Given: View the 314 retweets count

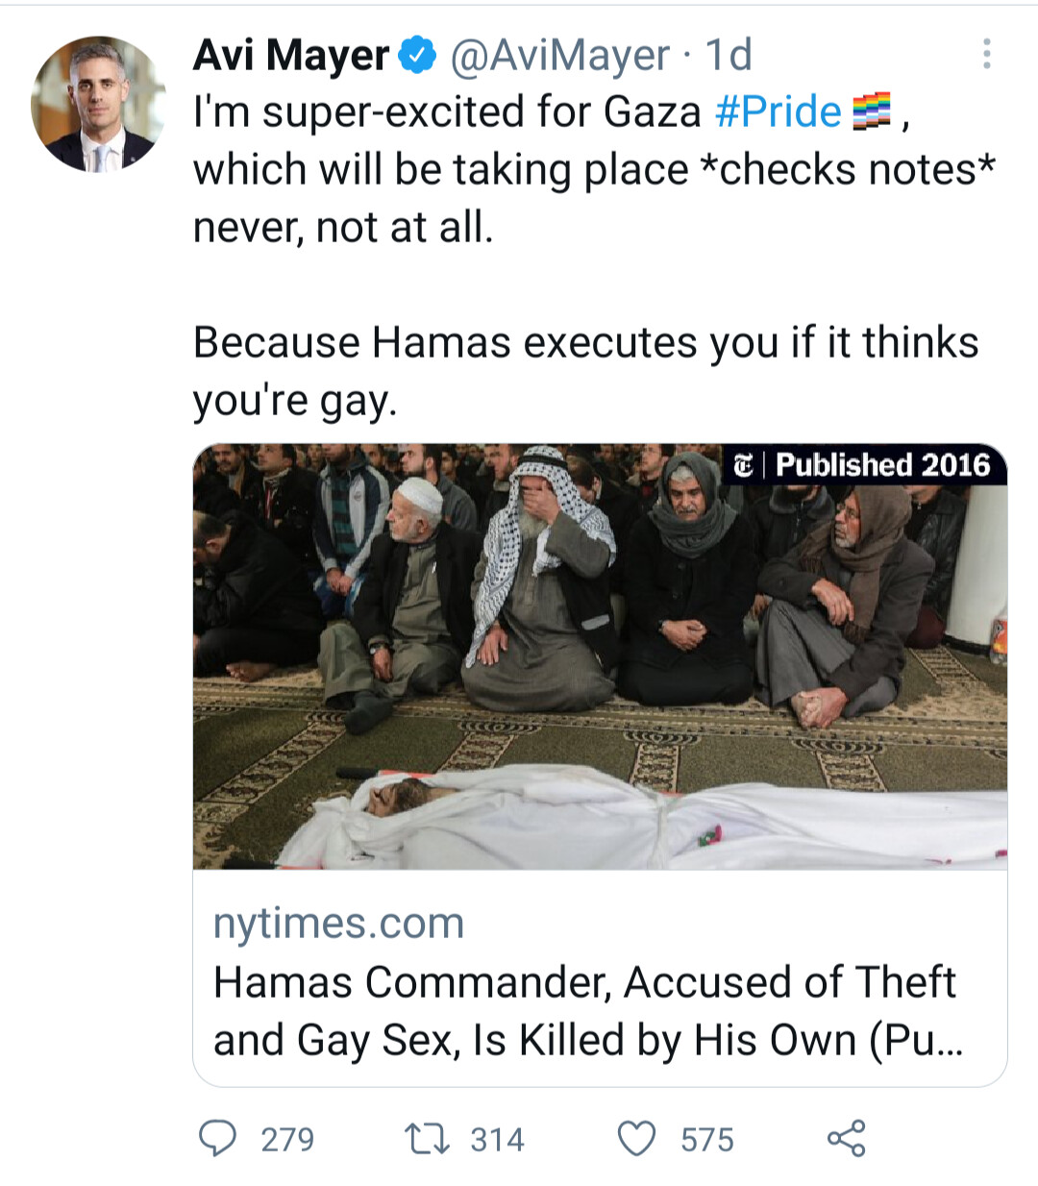Looking at the screenshot, I should (x=497, y=1140).
